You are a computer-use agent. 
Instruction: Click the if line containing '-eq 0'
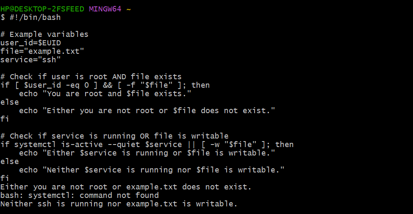coord(105,85)
